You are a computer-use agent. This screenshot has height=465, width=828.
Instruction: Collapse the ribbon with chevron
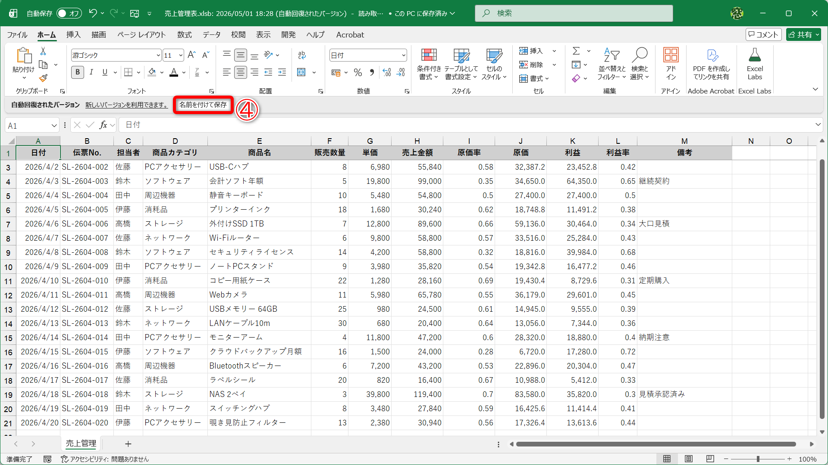[815, 90]
